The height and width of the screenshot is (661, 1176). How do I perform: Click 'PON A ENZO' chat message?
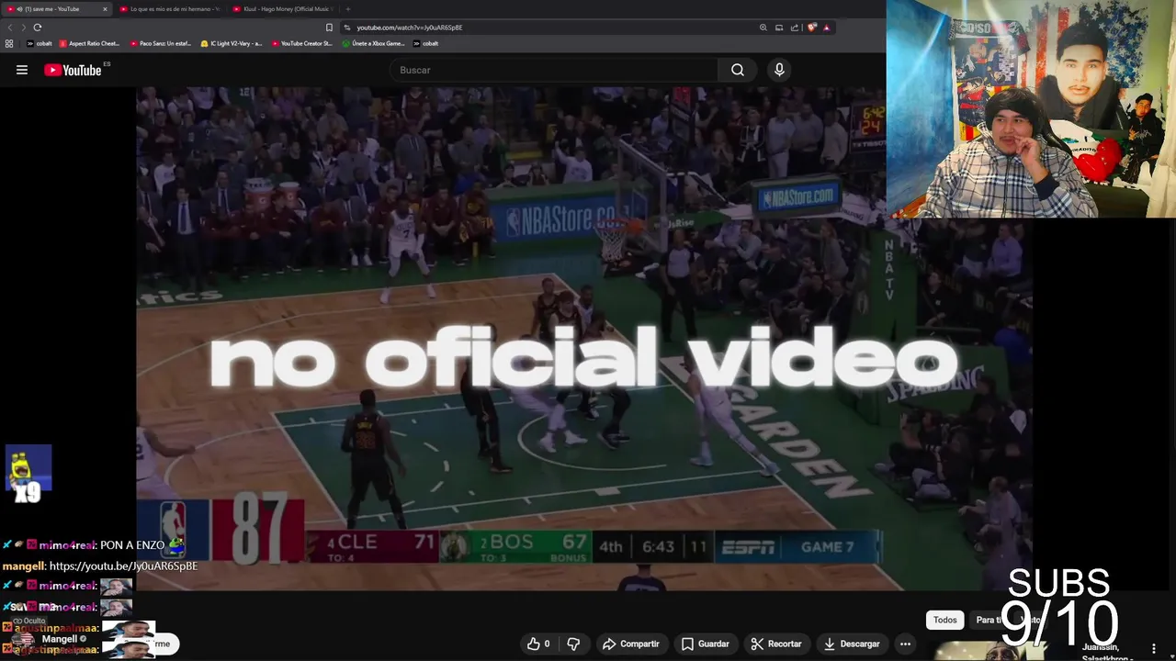pyautogui.click(x=132, y=545)
